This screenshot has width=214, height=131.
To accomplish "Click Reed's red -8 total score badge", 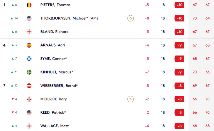I will tap(180, 112).
